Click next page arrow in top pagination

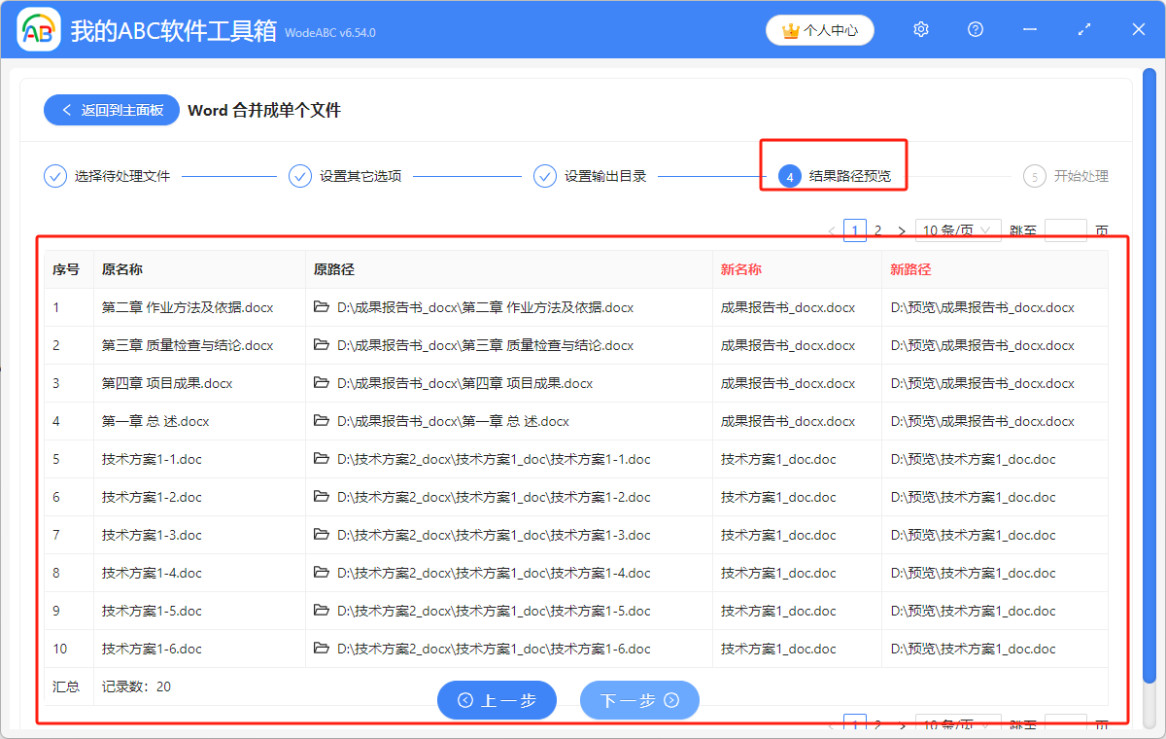click(x=902, y=230)
